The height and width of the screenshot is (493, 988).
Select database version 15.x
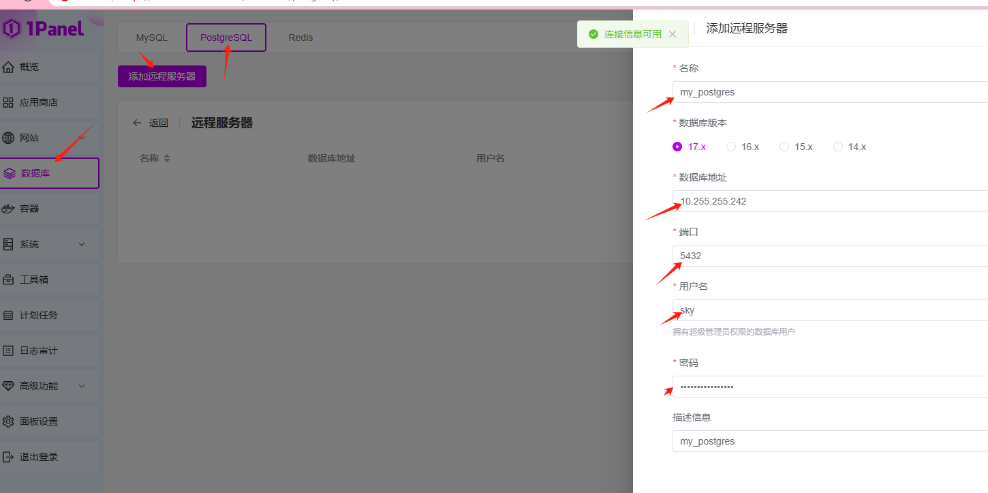pyautogui.click(x=796, y=147)
